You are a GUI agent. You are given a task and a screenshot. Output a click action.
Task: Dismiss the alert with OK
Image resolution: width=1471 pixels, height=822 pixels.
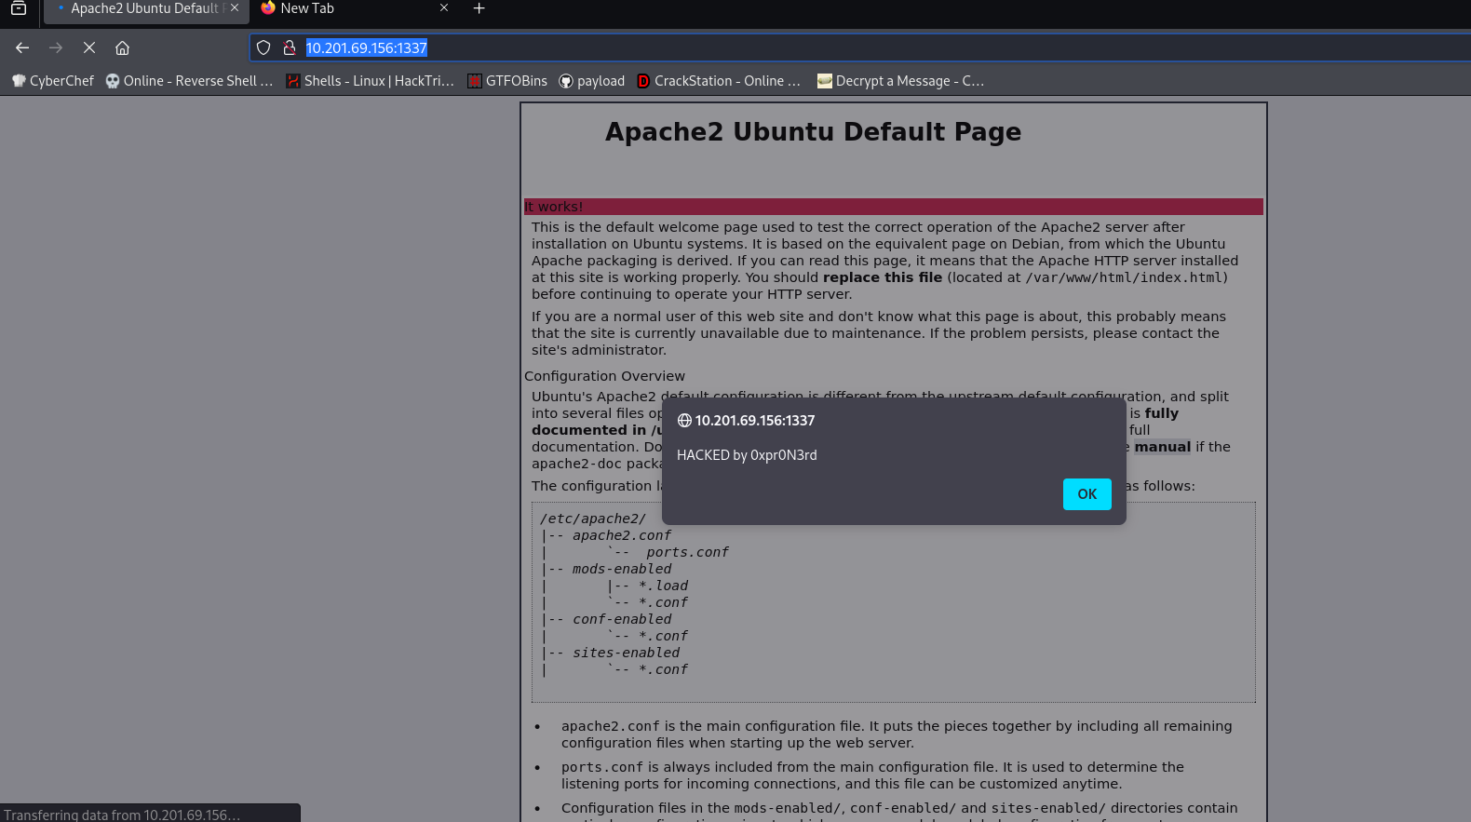(x=1086, y=494)
